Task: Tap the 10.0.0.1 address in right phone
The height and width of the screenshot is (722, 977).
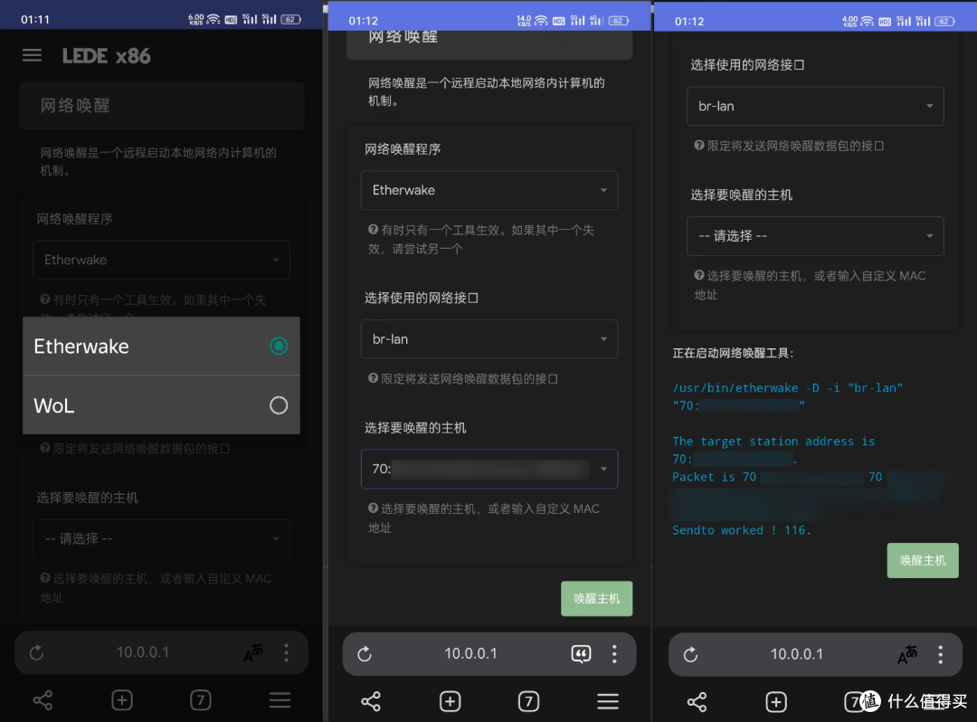Action: (x=796, y=654)
